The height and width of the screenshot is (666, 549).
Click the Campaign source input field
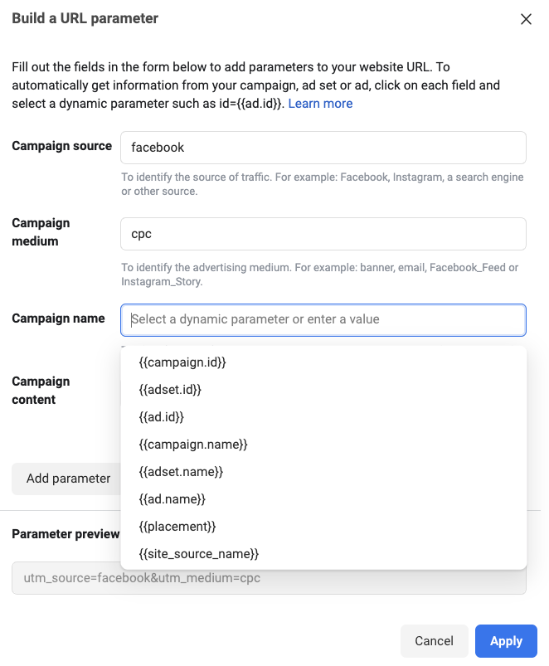click(323, 148)
